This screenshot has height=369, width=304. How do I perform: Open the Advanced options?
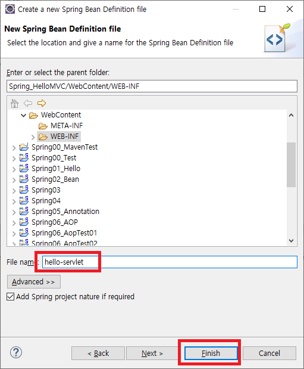pos(33,282)
